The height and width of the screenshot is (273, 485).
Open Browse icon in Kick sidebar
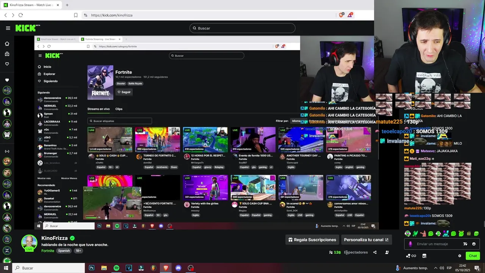7,54
